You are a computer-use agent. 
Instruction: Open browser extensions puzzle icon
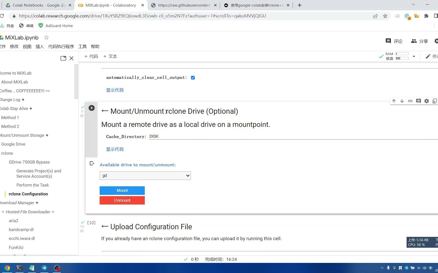tap(426, 16)
